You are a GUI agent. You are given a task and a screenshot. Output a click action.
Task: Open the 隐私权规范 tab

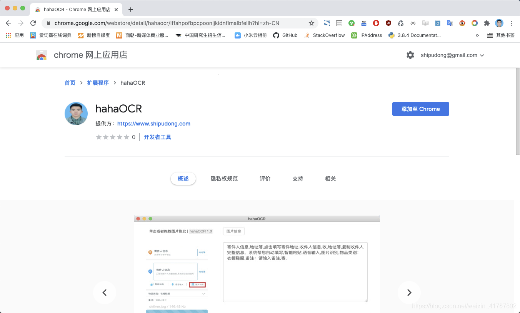click(x=224, y=179)
